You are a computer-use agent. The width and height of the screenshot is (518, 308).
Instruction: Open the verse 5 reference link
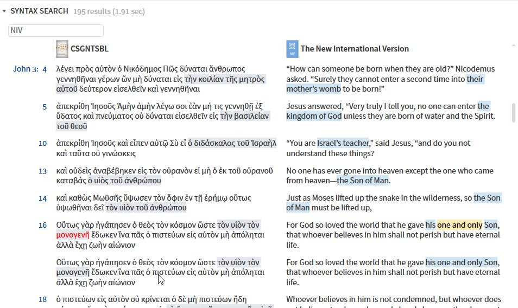45,107
